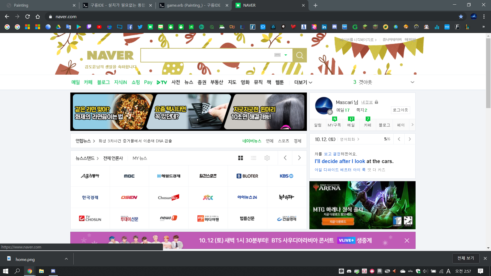491x276 pixels.
Task: Open the Twitch bookmark
Action: (x=89, y=27)
